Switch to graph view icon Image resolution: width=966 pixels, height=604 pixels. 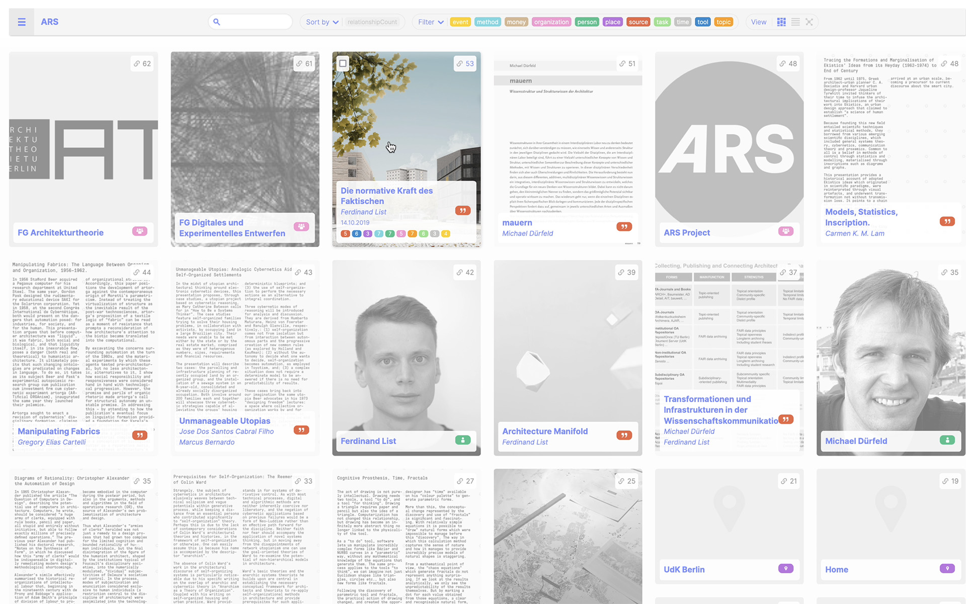pos(809,22)
